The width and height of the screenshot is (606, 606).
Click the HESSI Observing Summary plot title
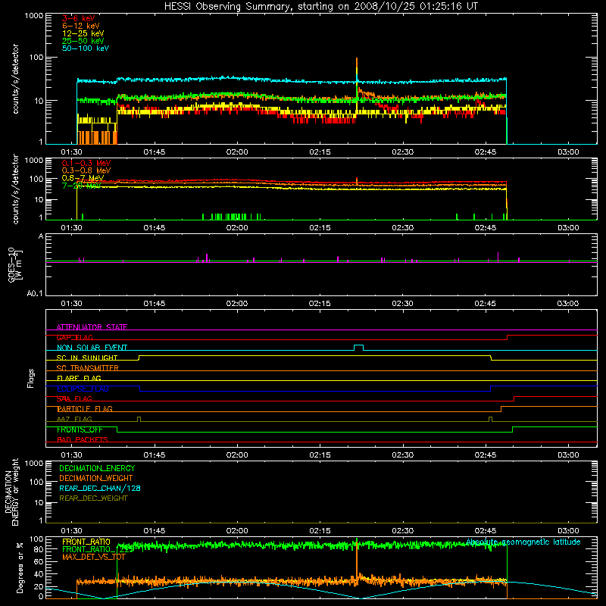(320, 7)
